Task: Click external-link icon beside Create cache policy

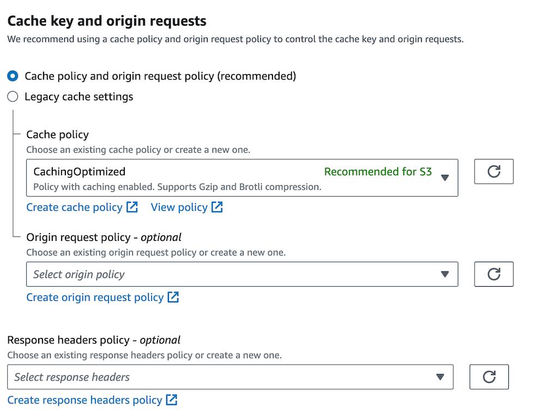Action: (132, 207)
